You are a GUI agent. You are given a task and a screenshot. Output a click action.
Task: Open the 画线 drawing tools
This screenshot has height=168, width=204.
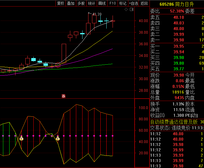point(102,3)
